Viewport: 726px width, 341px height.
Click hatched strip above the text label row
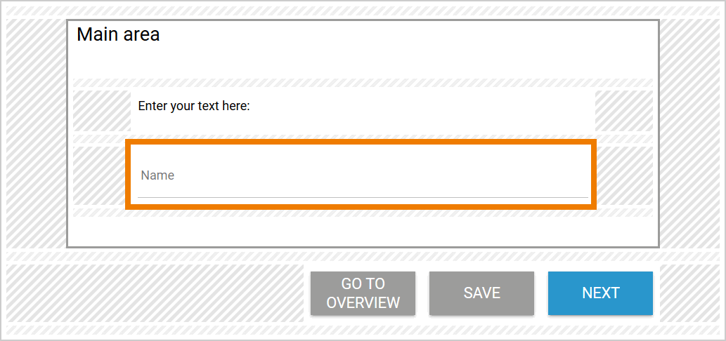click(x=362, y=83)
